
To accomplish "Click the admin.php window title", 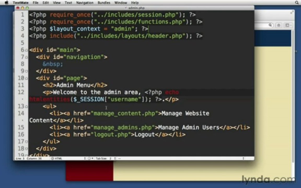I will (136, 8).
